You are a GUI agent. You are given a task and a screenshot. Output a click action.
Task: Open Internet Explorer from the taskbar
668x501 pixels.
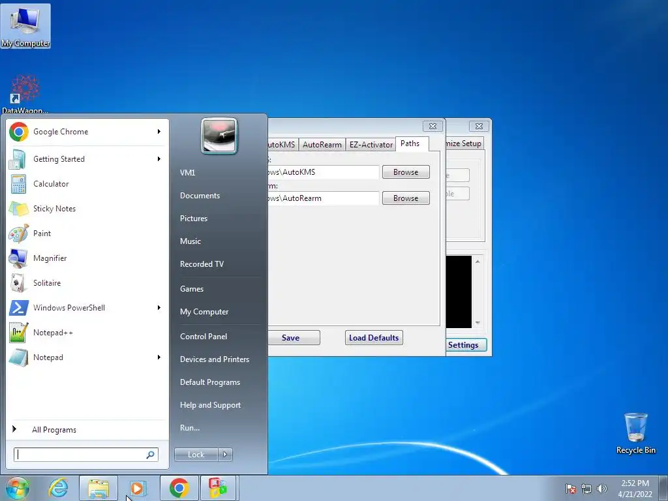click(x=58, y=488)
